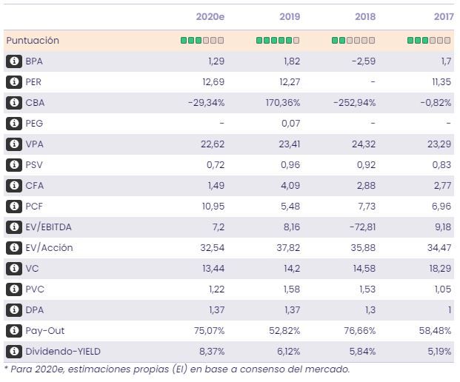This screenshot has height=382, width=460.
Task: Open the PSV info icon
Action: click(x=13, y=165)
